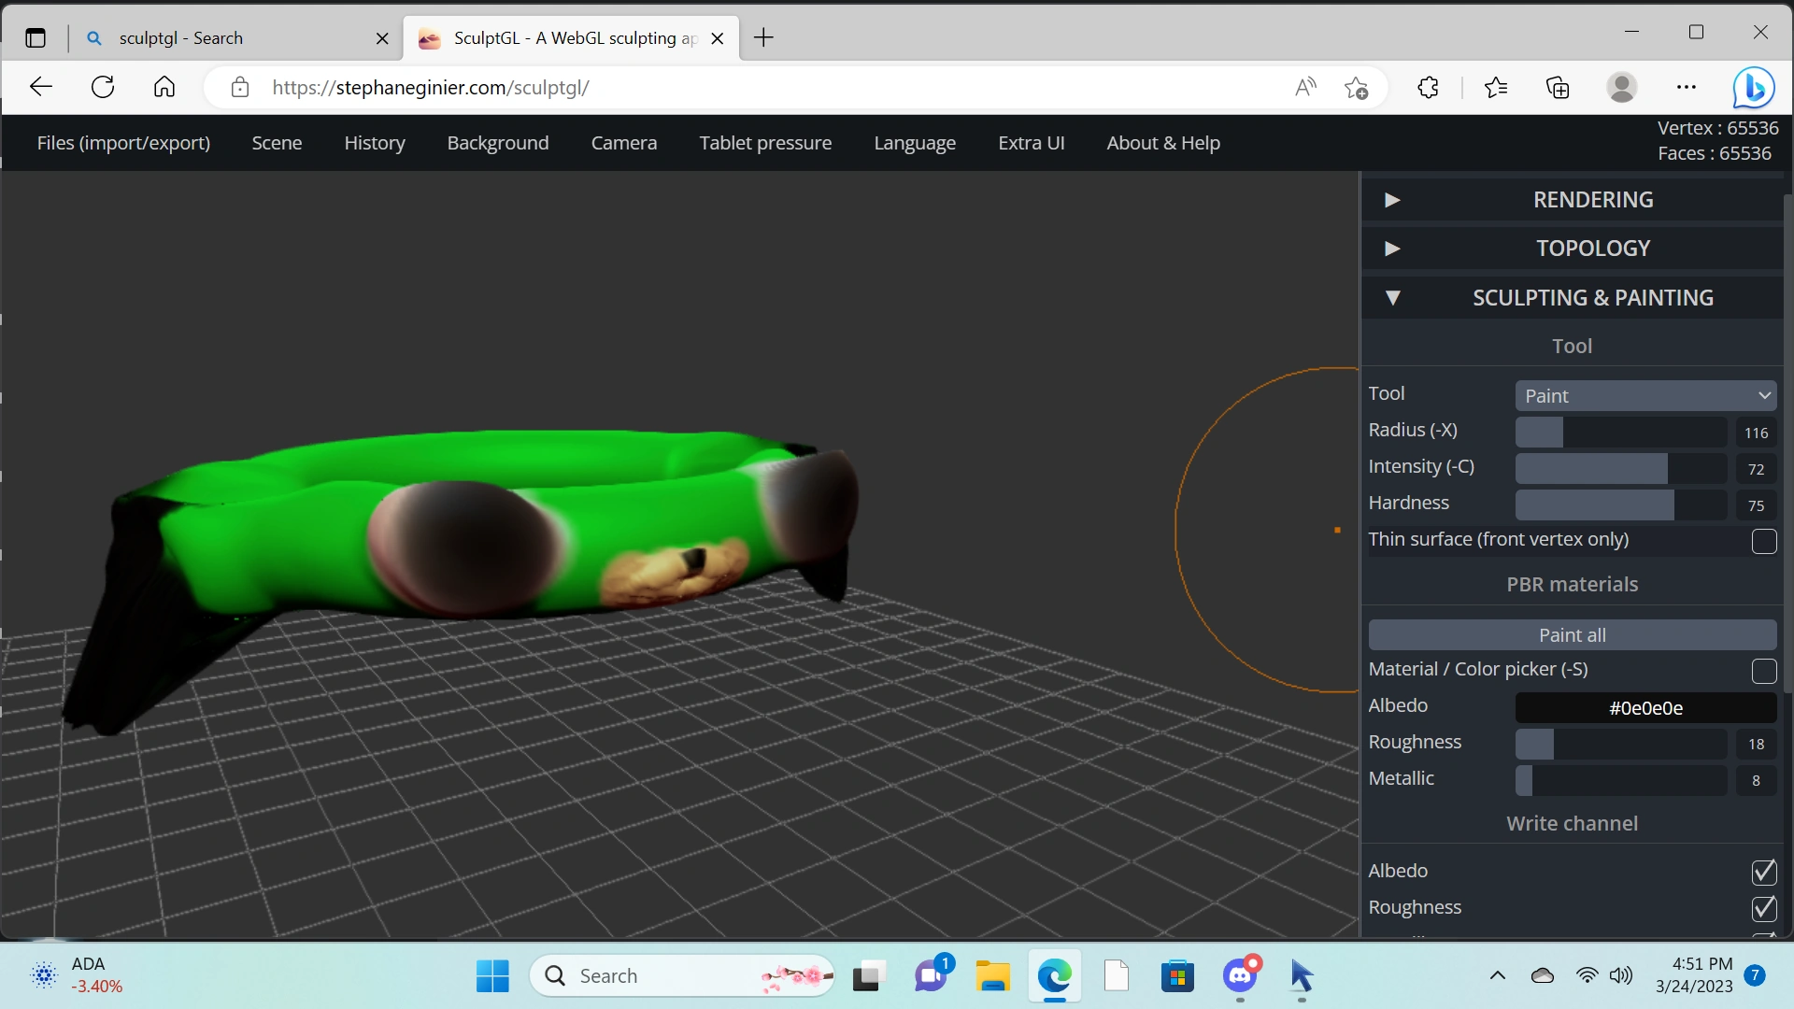Uncheck the Albedo write channel

pyautogui.click(x=1763, y=873)
